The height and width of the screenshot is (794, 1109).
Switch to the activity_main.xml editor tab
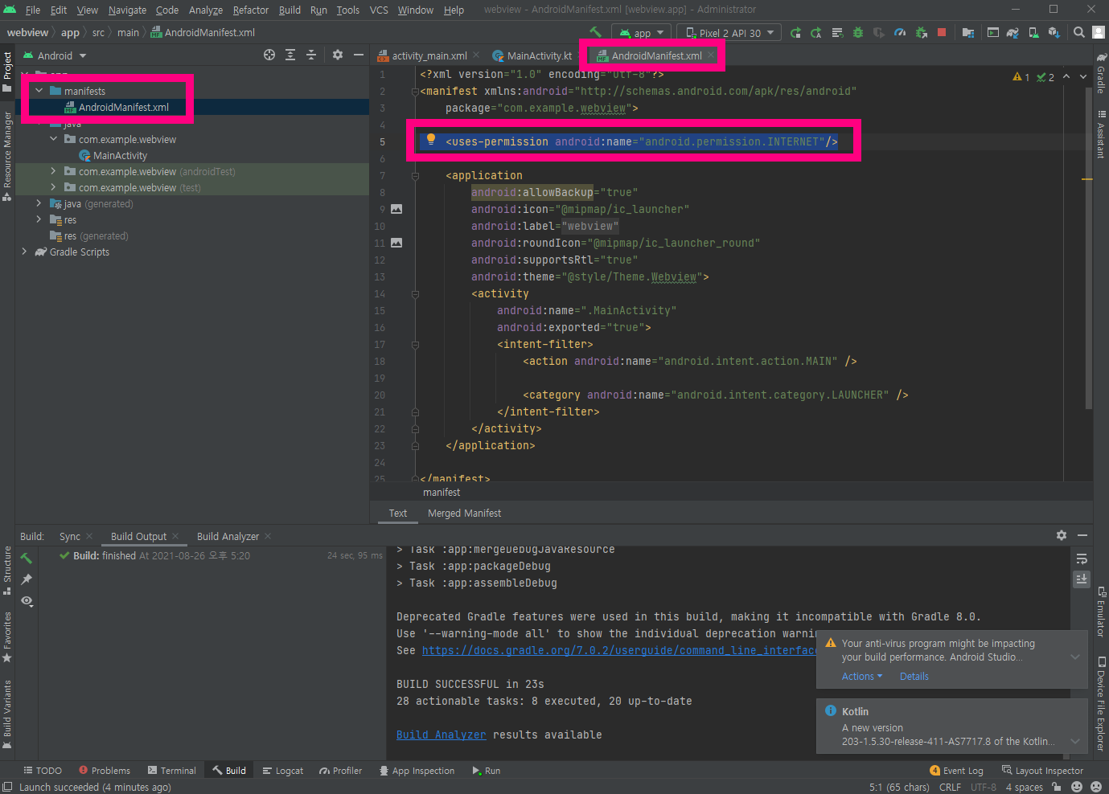click(429, 55)
